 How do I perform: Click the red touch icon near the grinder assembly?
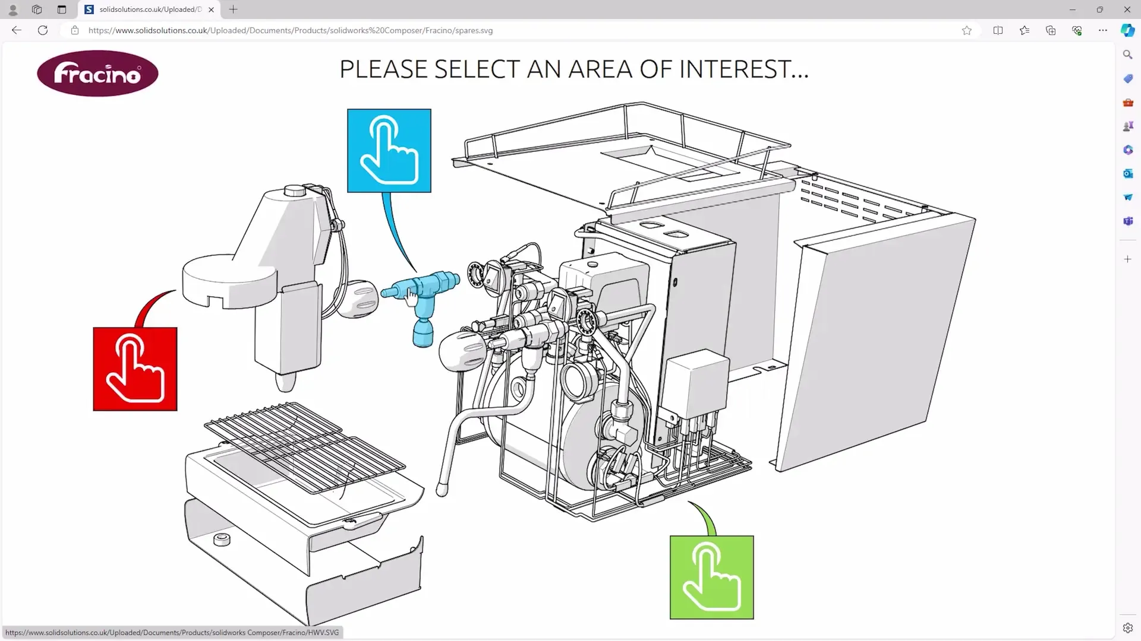pyautogui.click(x=134, y=369)
